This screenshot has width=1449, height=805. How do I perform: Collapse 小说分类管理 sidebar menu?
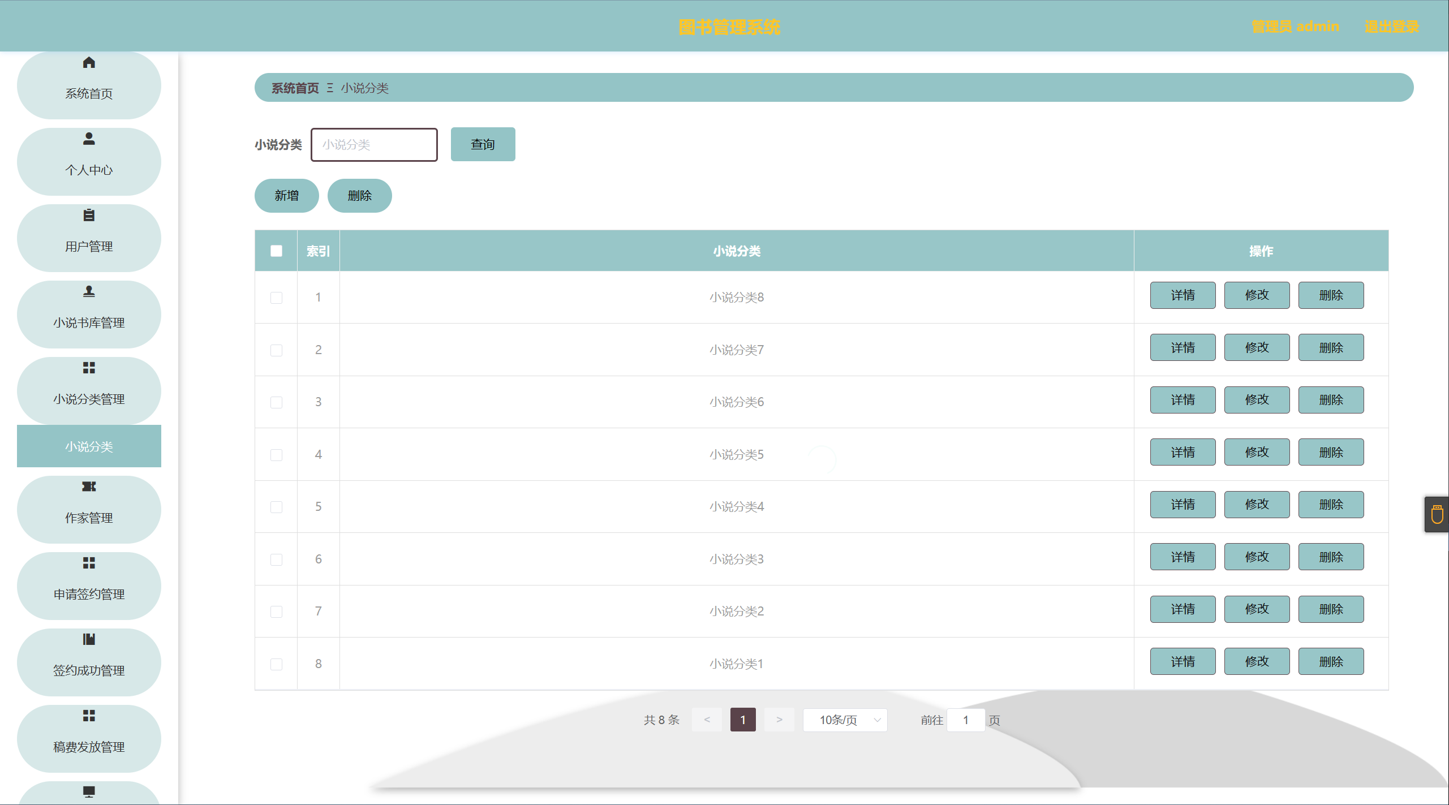pyautogui.click(x=89, y=391)
